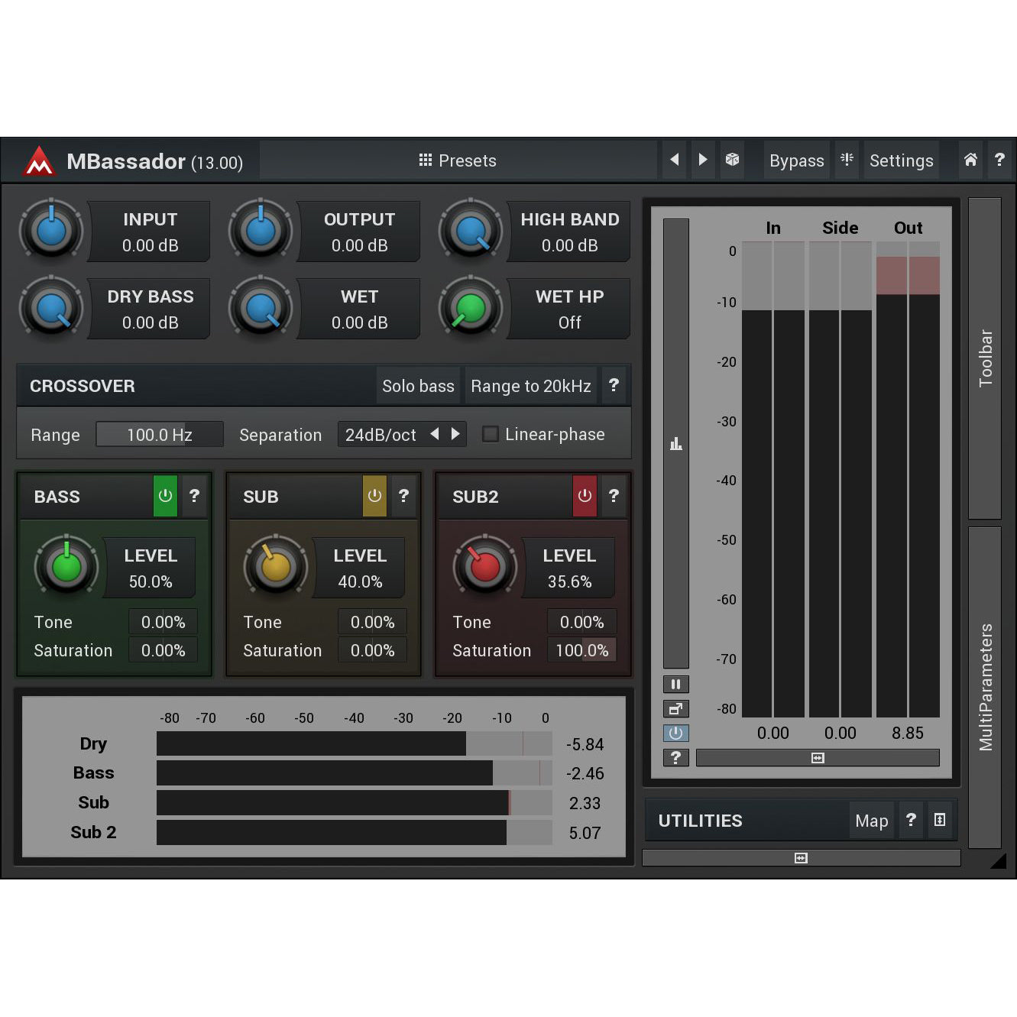This screenshot has height=1017, width=1017.
Task: Open the Presets menu
Action: [x=458, y=160]
